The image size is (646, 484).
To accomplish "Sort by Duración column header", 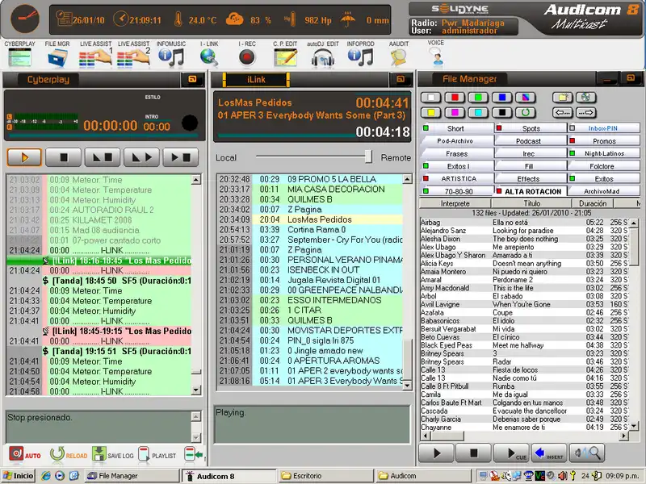I will pos(593,203).
